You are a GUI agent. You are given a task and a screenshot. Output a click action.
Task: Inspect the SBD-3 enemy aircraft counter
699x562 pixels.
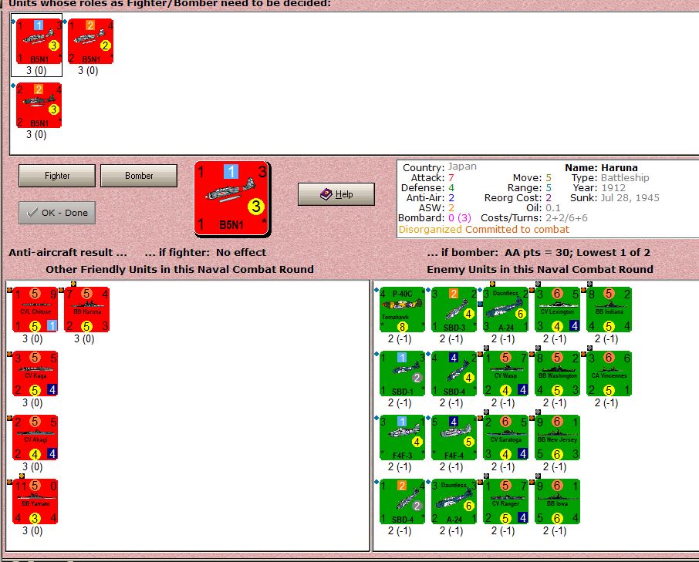click(454, 309)
